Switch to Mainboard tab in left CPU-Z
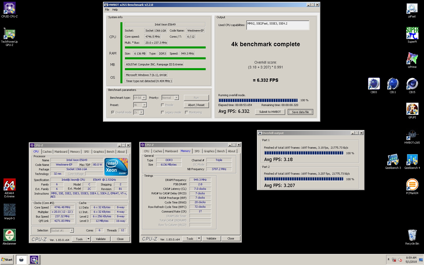Viewport: 424px width, 265px height. [x=61, y=152]
